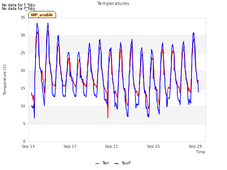
Task: Click the Sep 13 x-axis tick label
Action: (28, 146)
